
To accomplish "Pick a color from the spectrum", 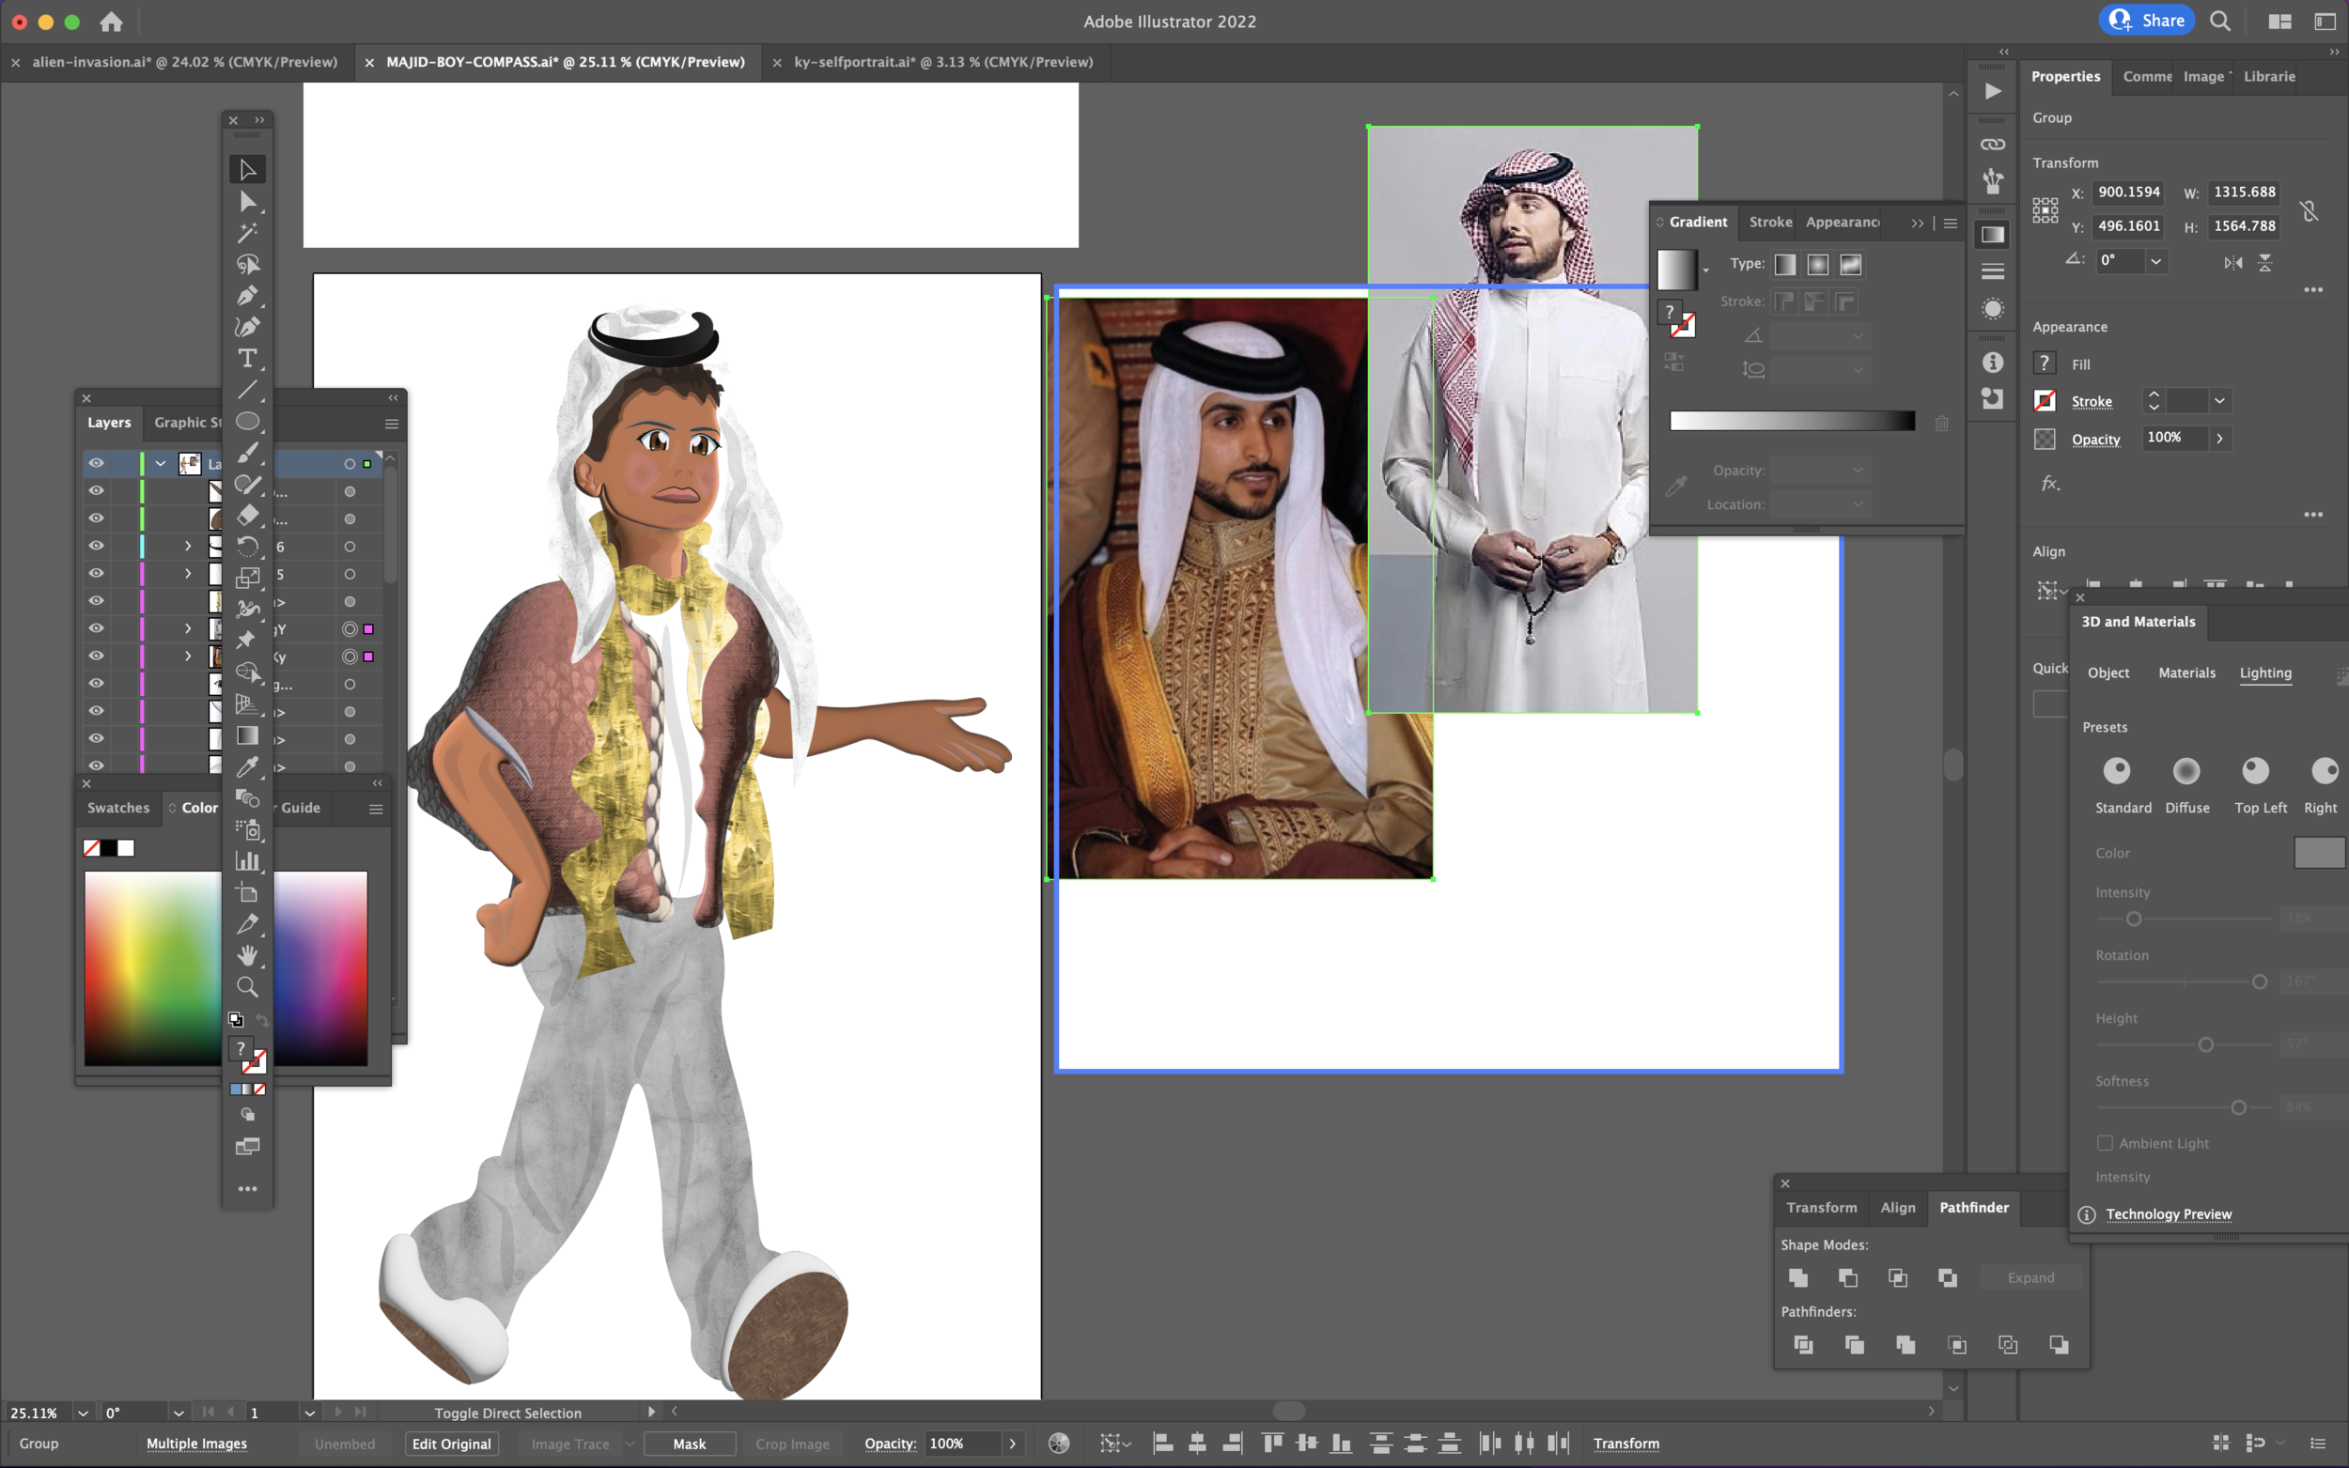I will point(226,968).
